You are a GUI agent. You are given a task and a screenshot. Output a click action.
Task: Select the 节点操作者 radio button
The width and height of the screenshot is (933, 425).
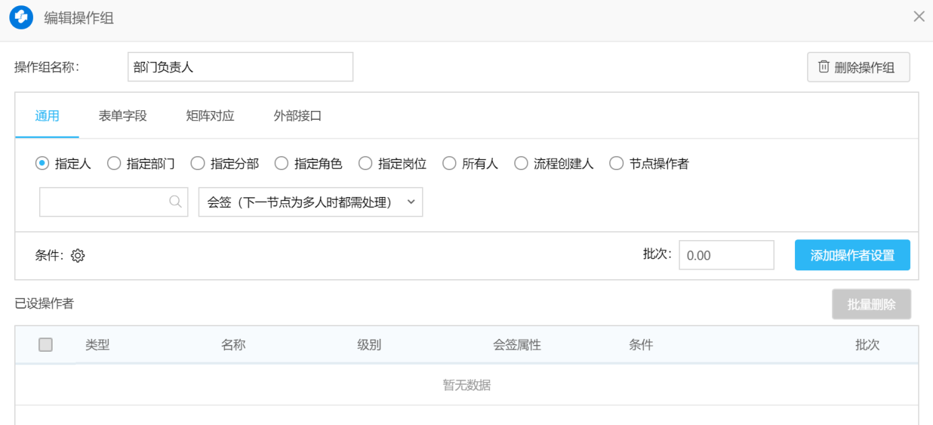coord(617,163)
